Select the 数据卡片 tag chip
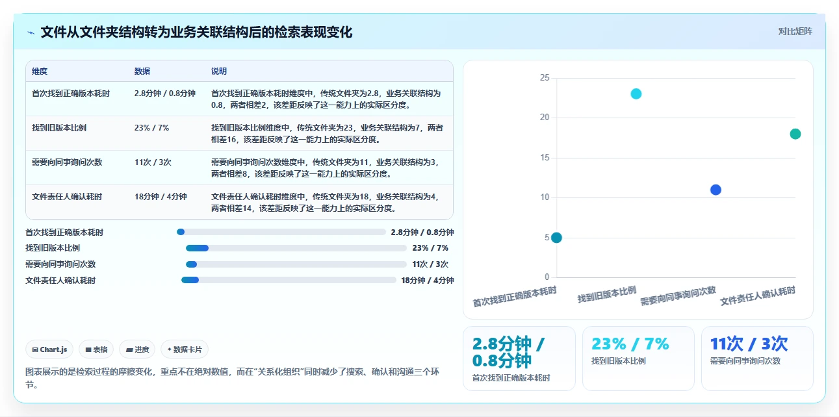 185,349
